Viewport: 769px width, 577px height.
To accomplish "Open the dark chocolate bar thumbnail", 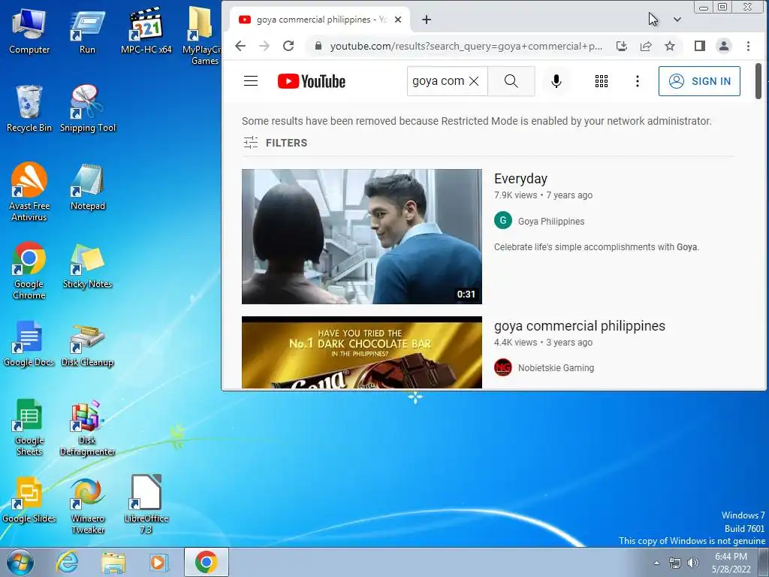I will [x=362, y=352].
